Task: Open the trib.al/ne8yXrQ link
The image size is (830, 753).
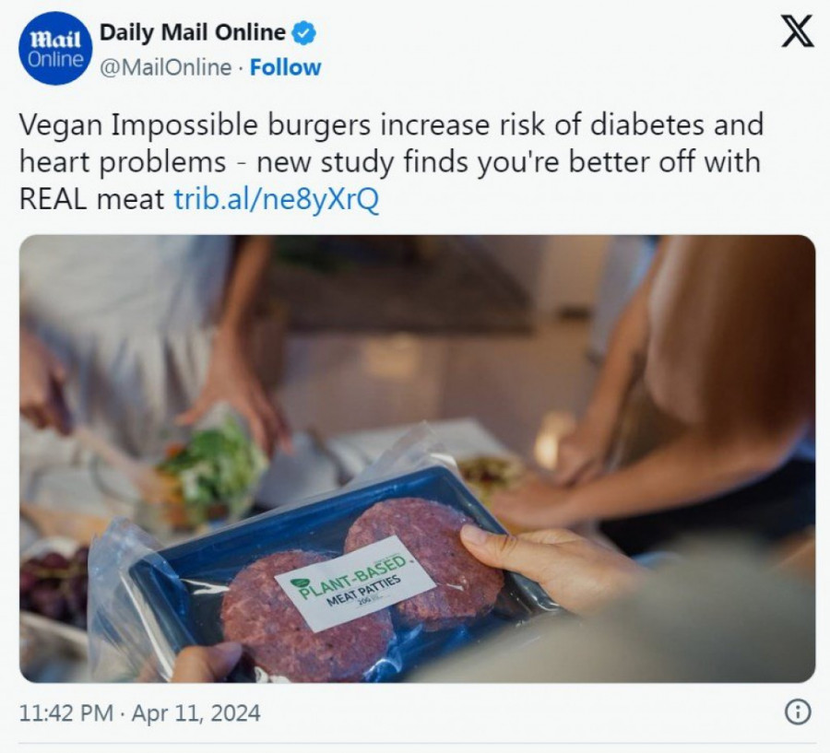Action: [x=277, y=199]
